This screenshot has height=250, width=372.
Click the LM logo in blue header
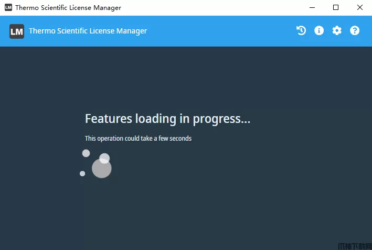point(17,31)
